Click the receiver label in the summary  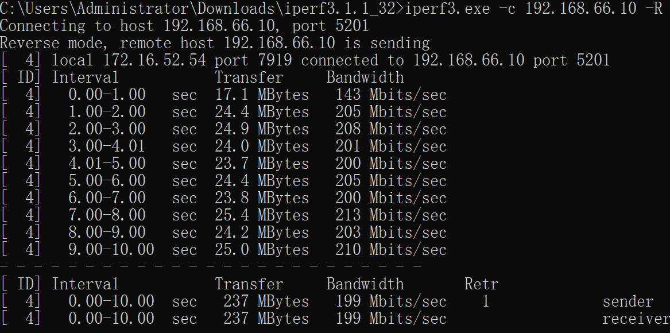636,319
